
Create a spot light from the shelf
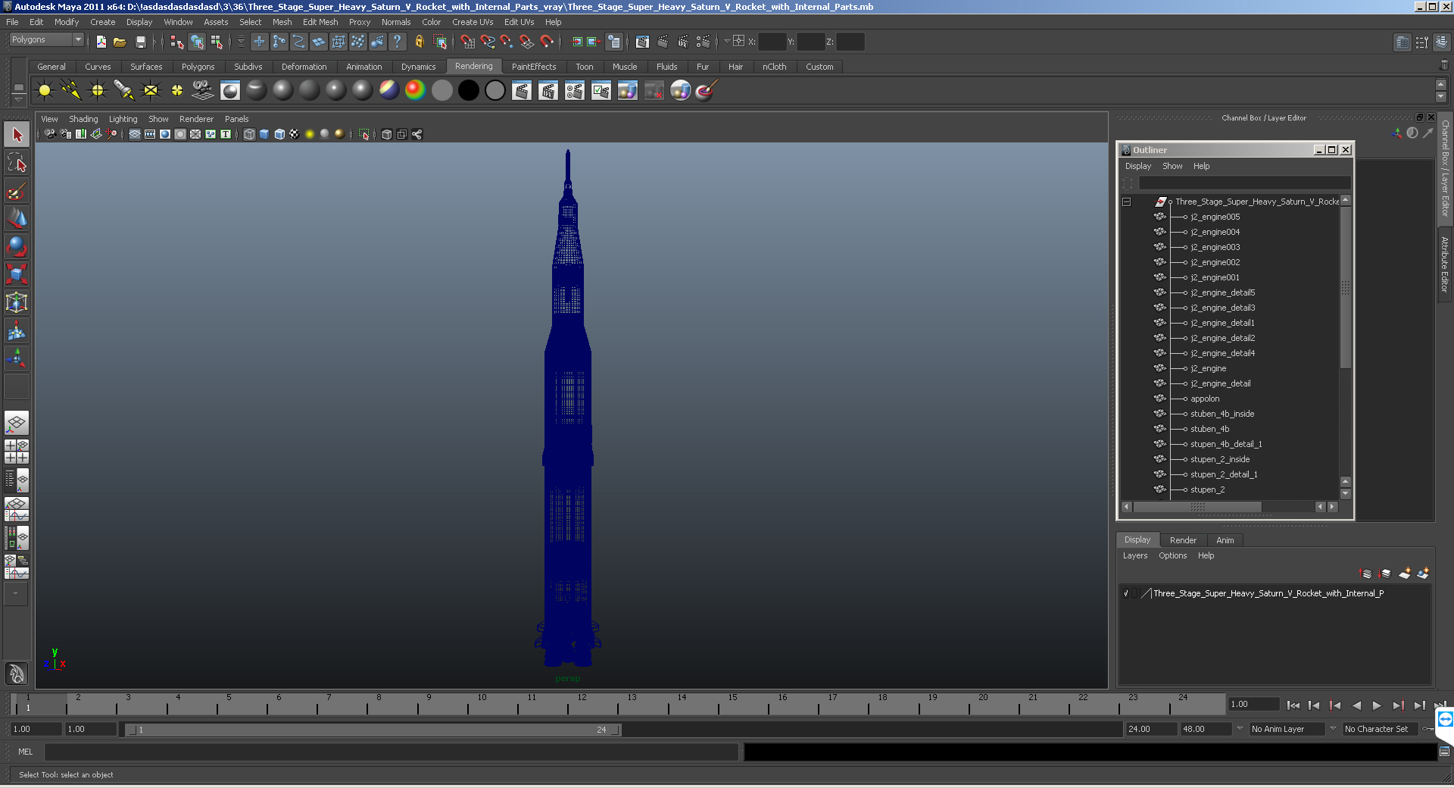tap(124, 91)
